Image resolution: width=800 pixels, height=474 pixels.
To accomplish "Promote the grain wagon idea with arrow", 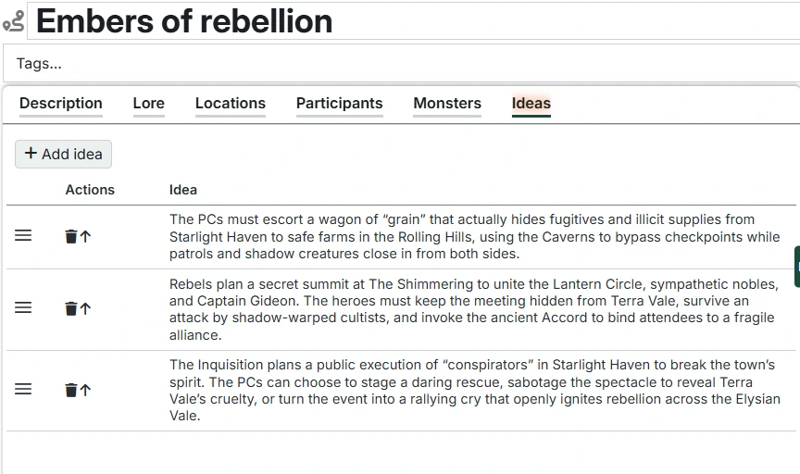I will [x=85, y=237].
